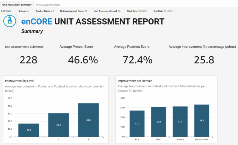Expand the Teacher Name filter
Image resolution: width=238 pixels, height=145 pixels.
(44, 11)
